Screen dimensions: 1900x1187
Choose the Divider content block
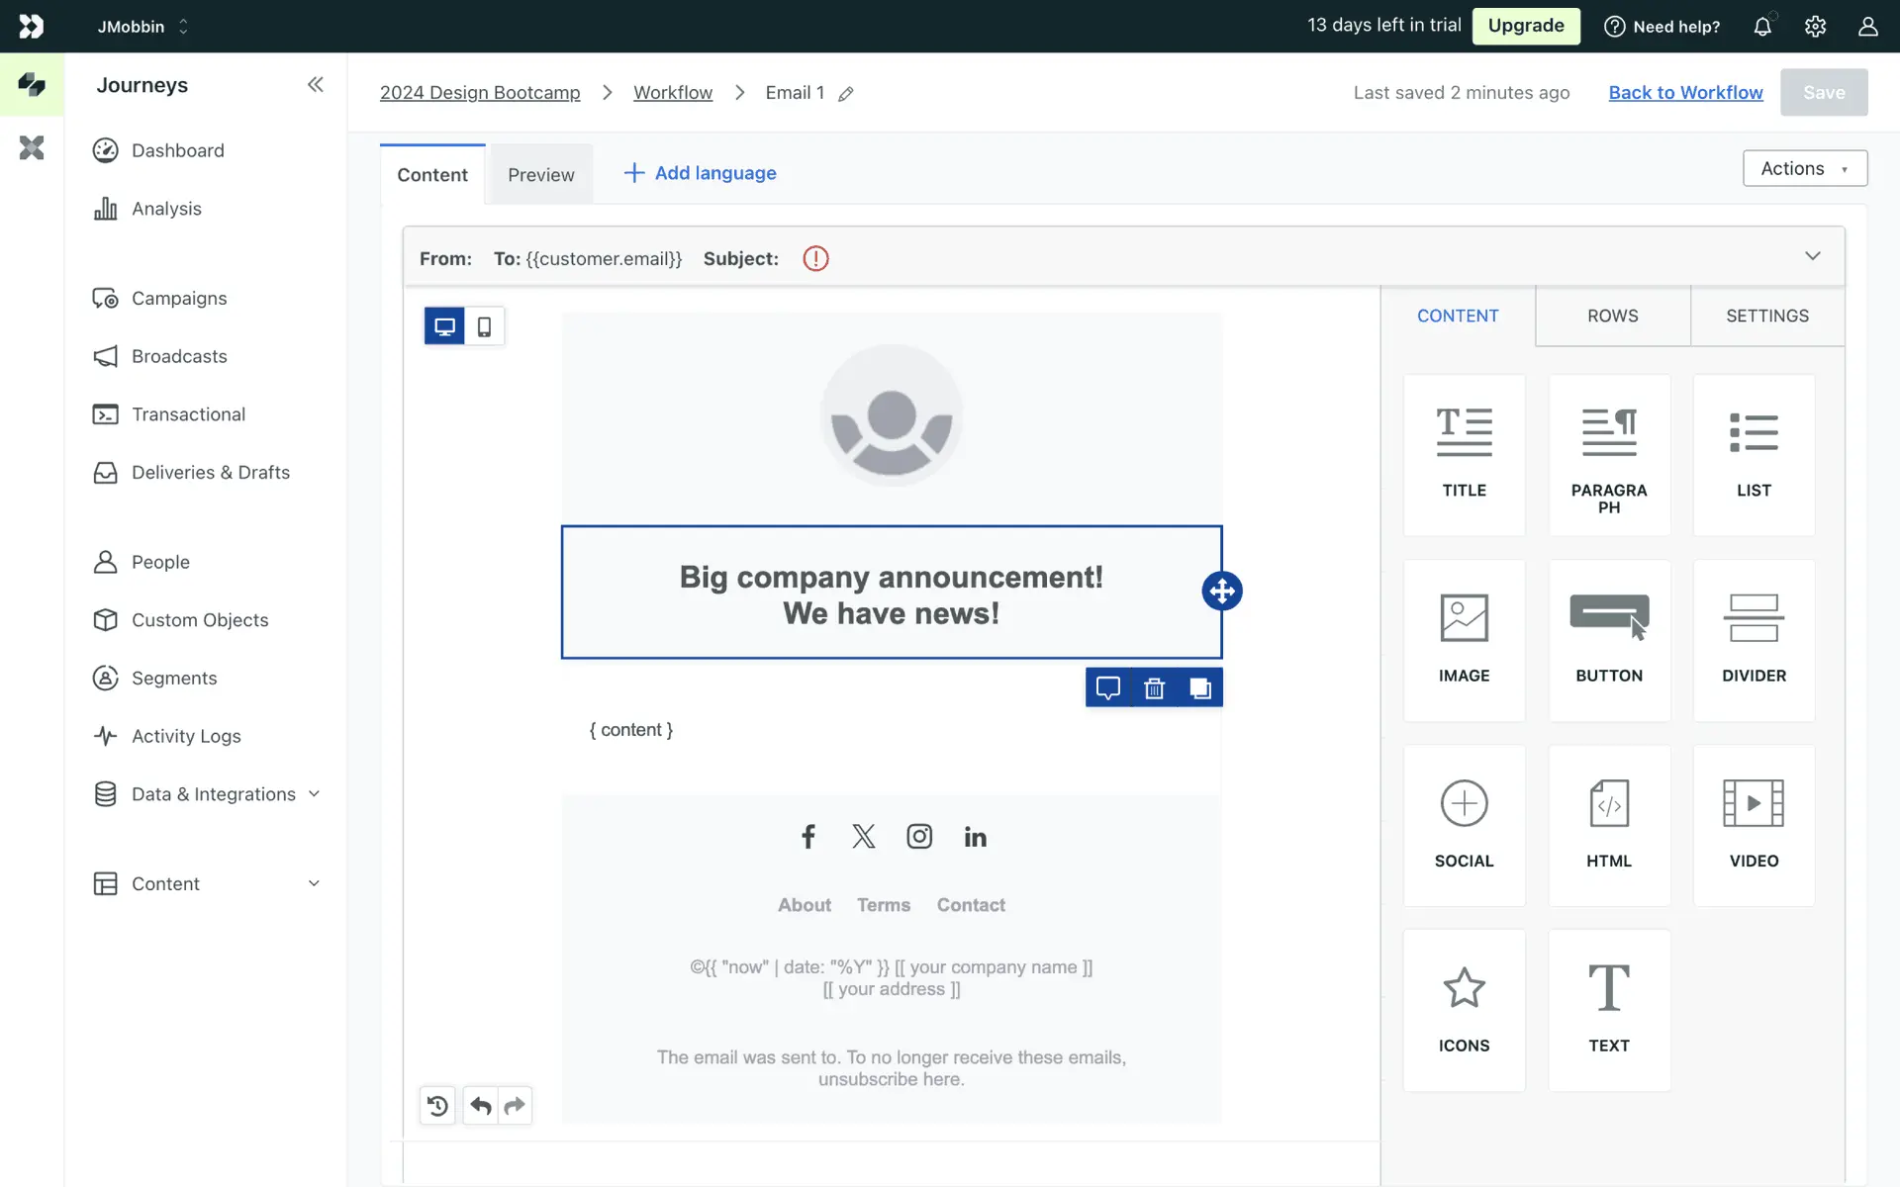[1754, 640]
